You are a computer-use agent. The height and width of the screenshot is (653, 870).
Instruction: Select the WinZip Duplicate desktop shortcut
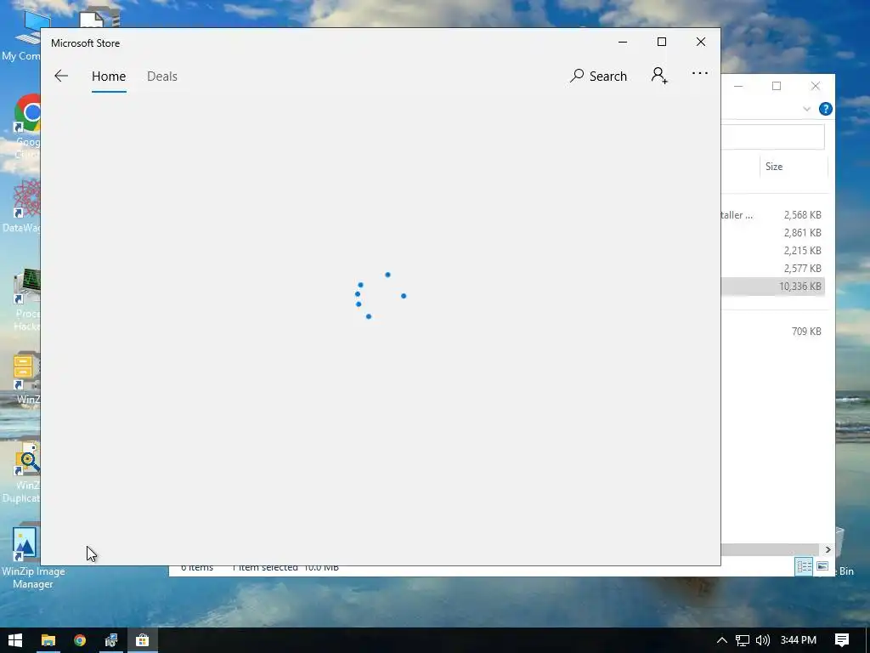[22, 470]
